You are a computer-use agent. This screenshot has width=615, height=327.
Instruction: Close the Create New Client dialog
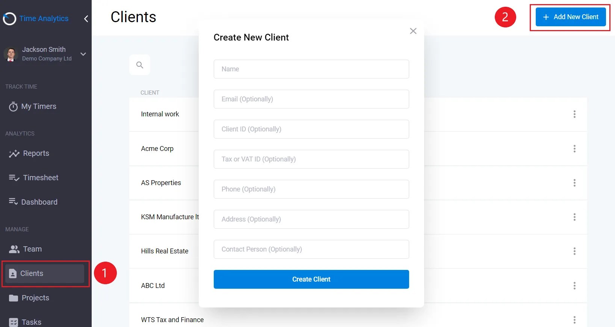point(413,31)
